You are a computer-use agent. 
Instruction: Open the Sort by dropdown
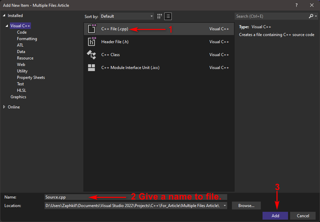[127, 16]
